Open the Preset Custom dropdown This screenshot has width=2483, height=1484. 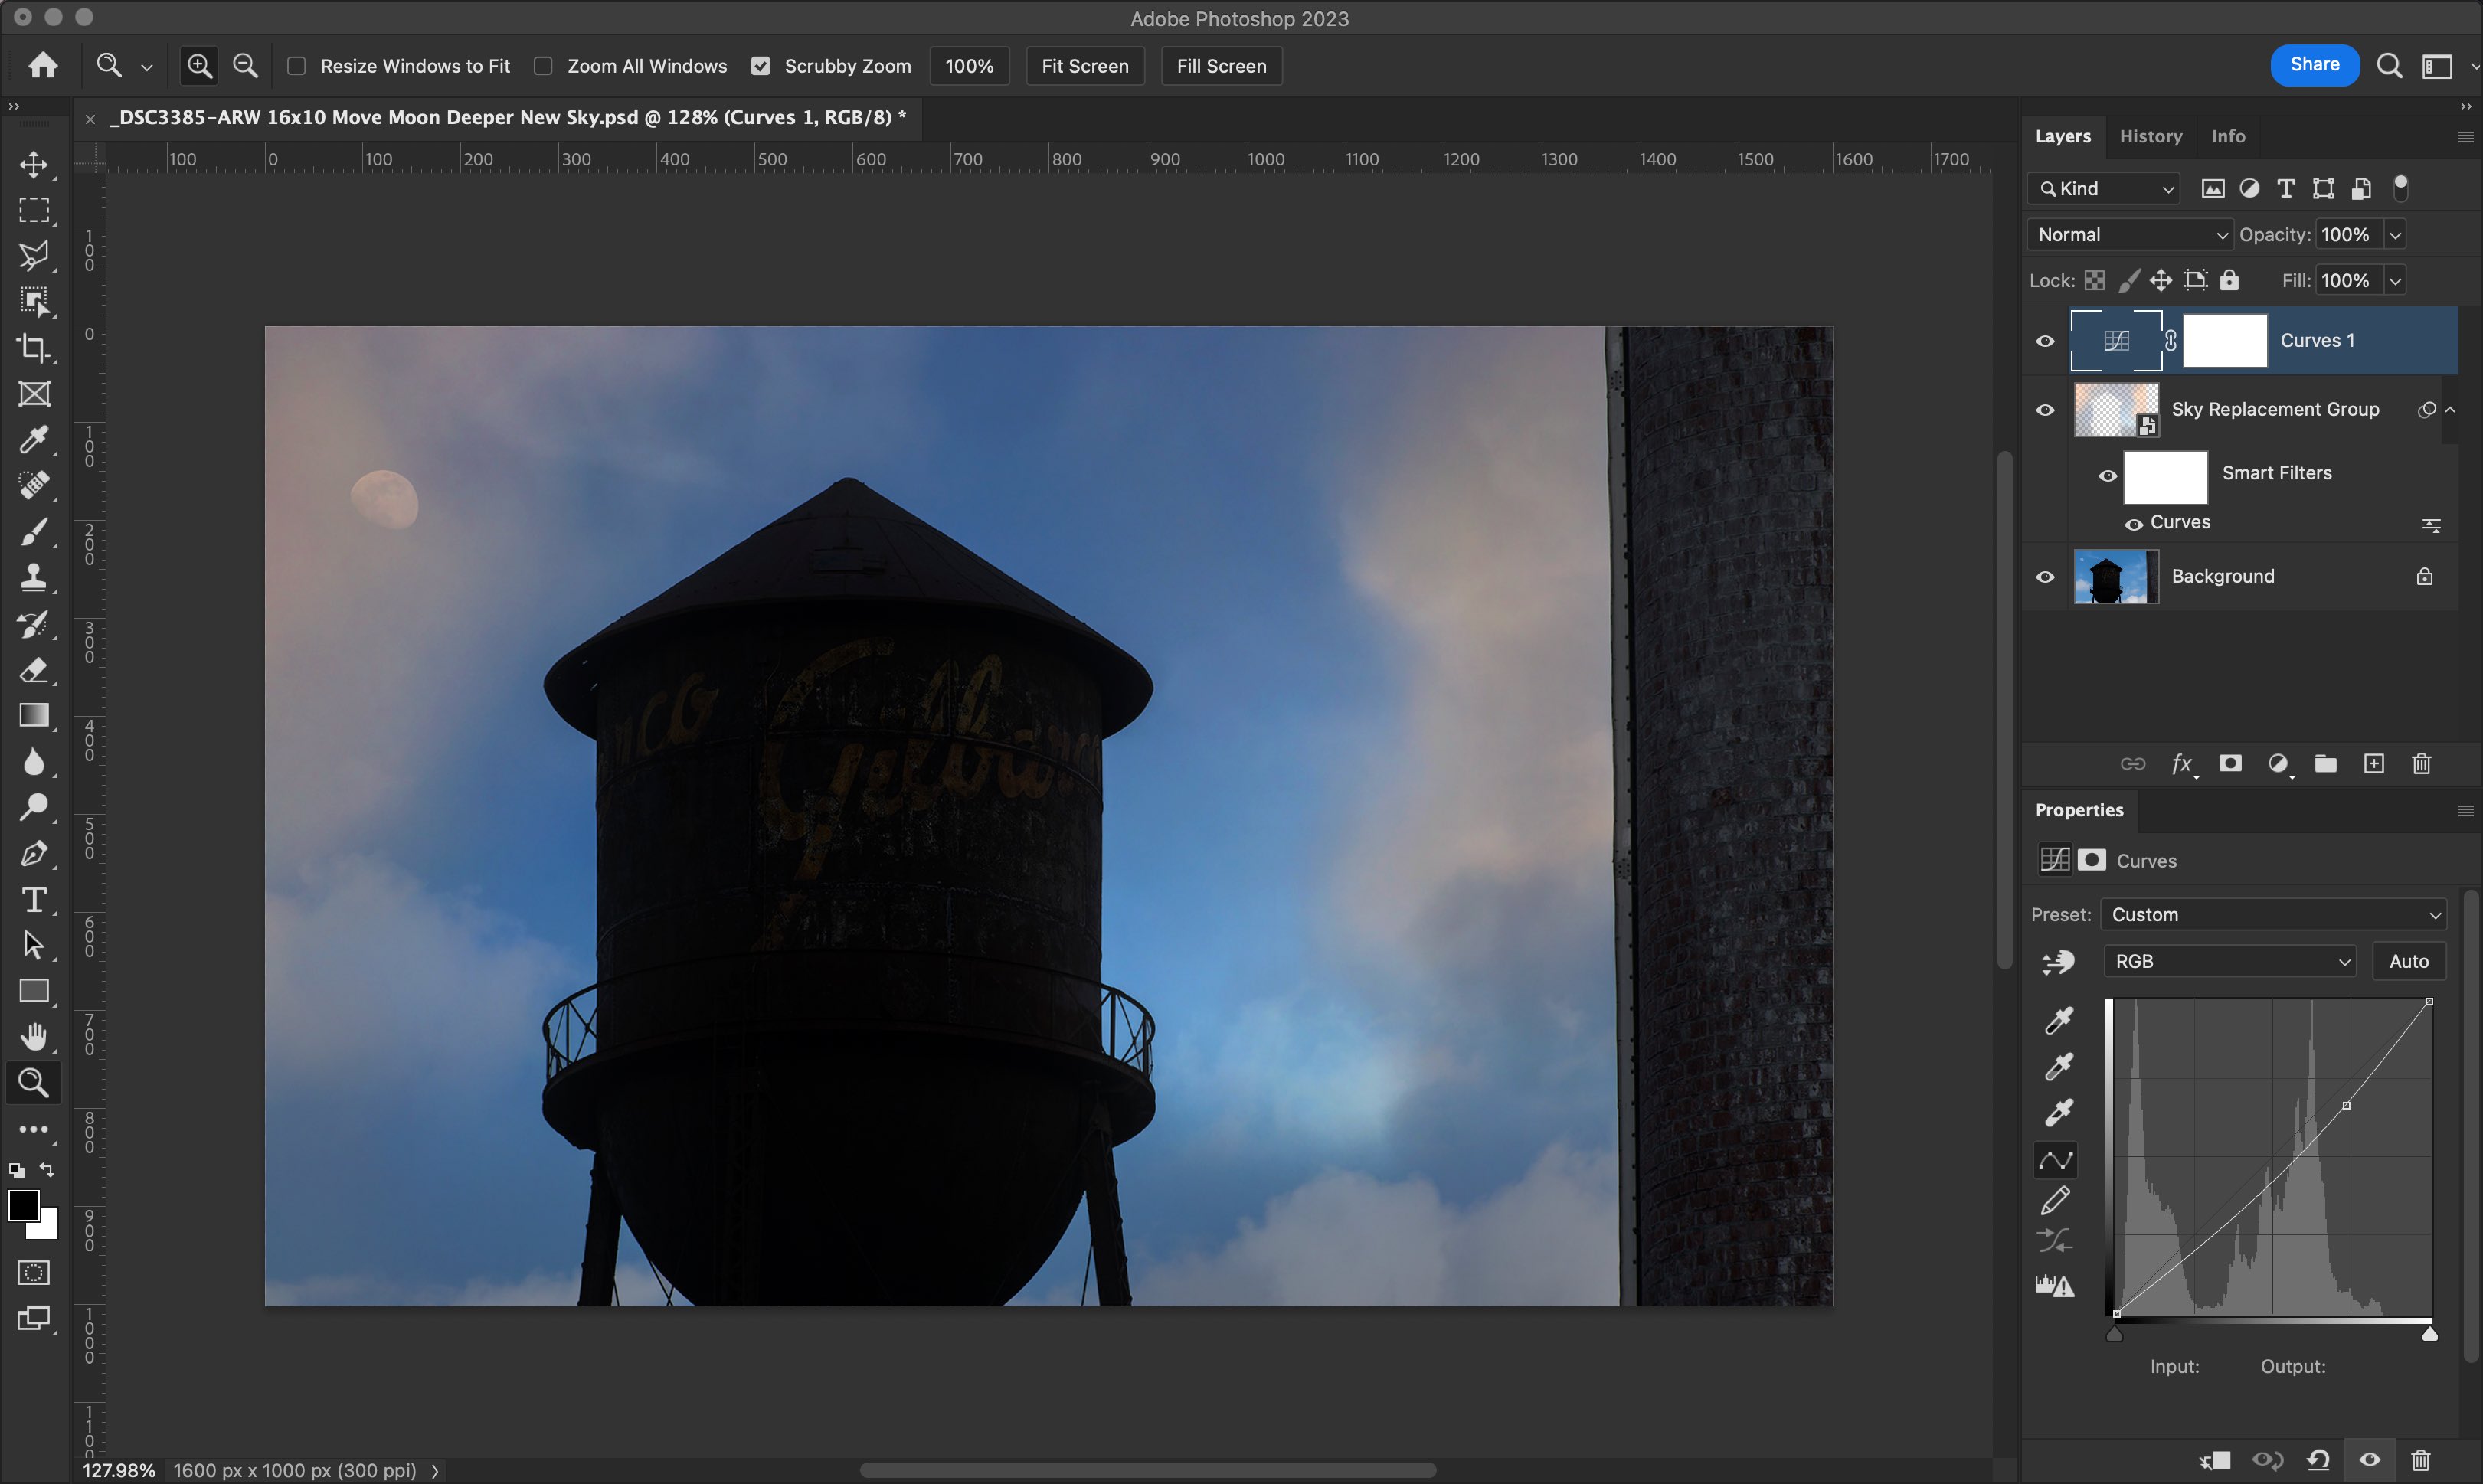point(2273,915)
